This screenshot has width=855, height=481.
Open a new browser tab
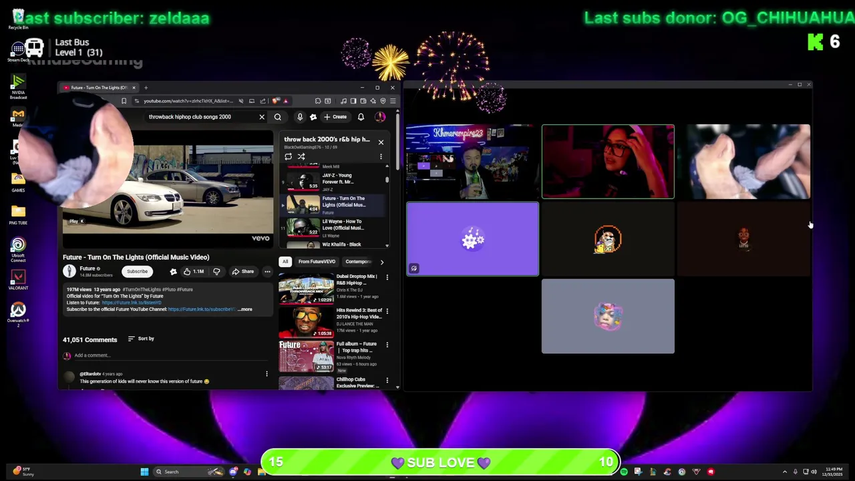146,88
